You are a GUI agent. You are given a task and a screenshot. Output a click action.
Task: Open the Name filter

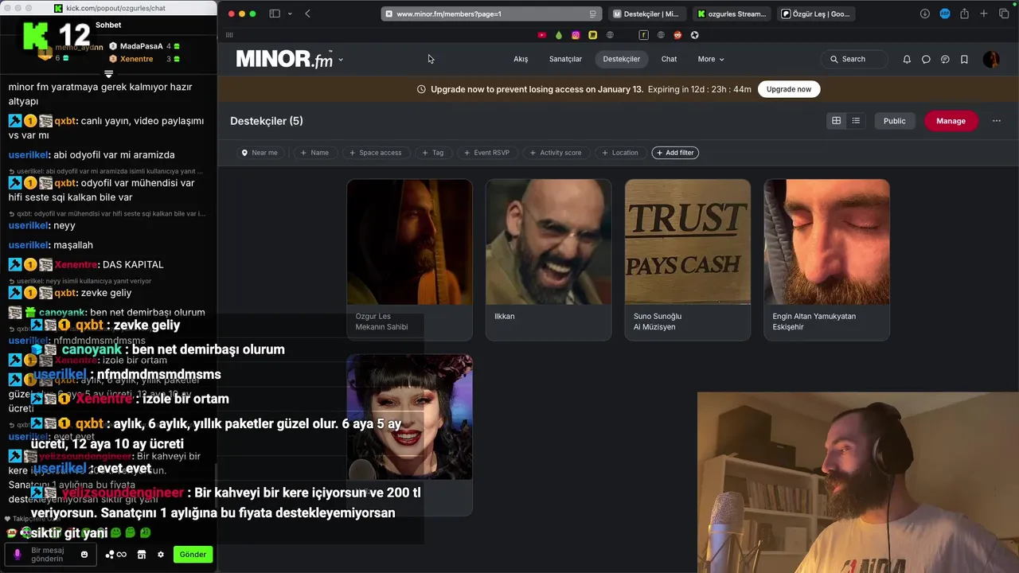click(314, 153)
